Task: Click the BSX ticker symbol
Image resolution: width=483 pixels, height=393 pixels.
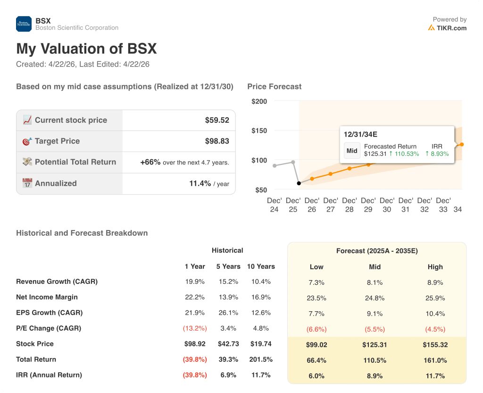Action: click(43, 21)
